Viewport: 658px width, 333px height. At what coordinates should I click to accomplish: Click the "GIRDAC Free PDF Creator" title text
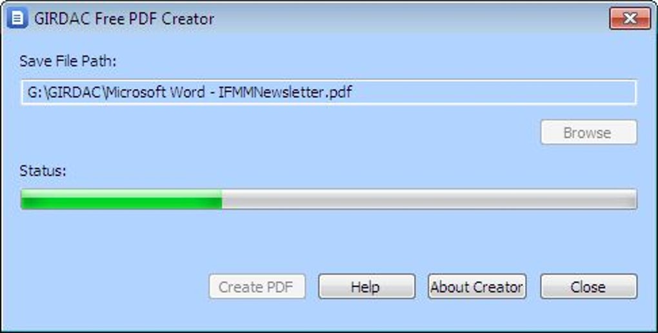tap(125, 19)
